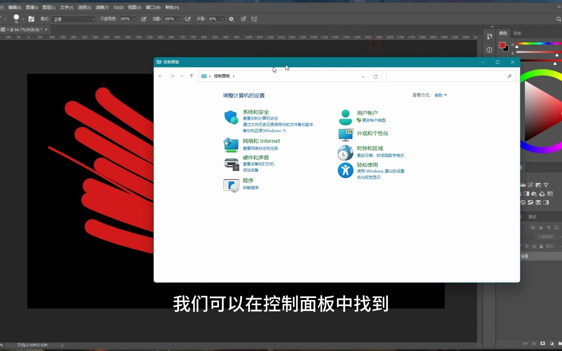562x351 pixels.
Task: Open the blend mode dropdown showing 正常
Action: click(73, 19)
